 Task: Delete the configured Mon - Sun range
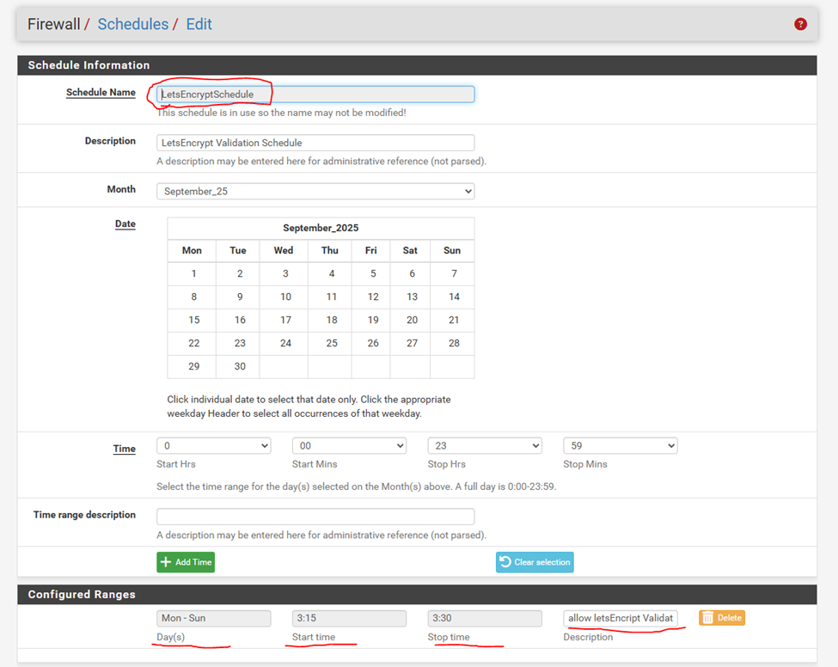click(x=721, y=618)
